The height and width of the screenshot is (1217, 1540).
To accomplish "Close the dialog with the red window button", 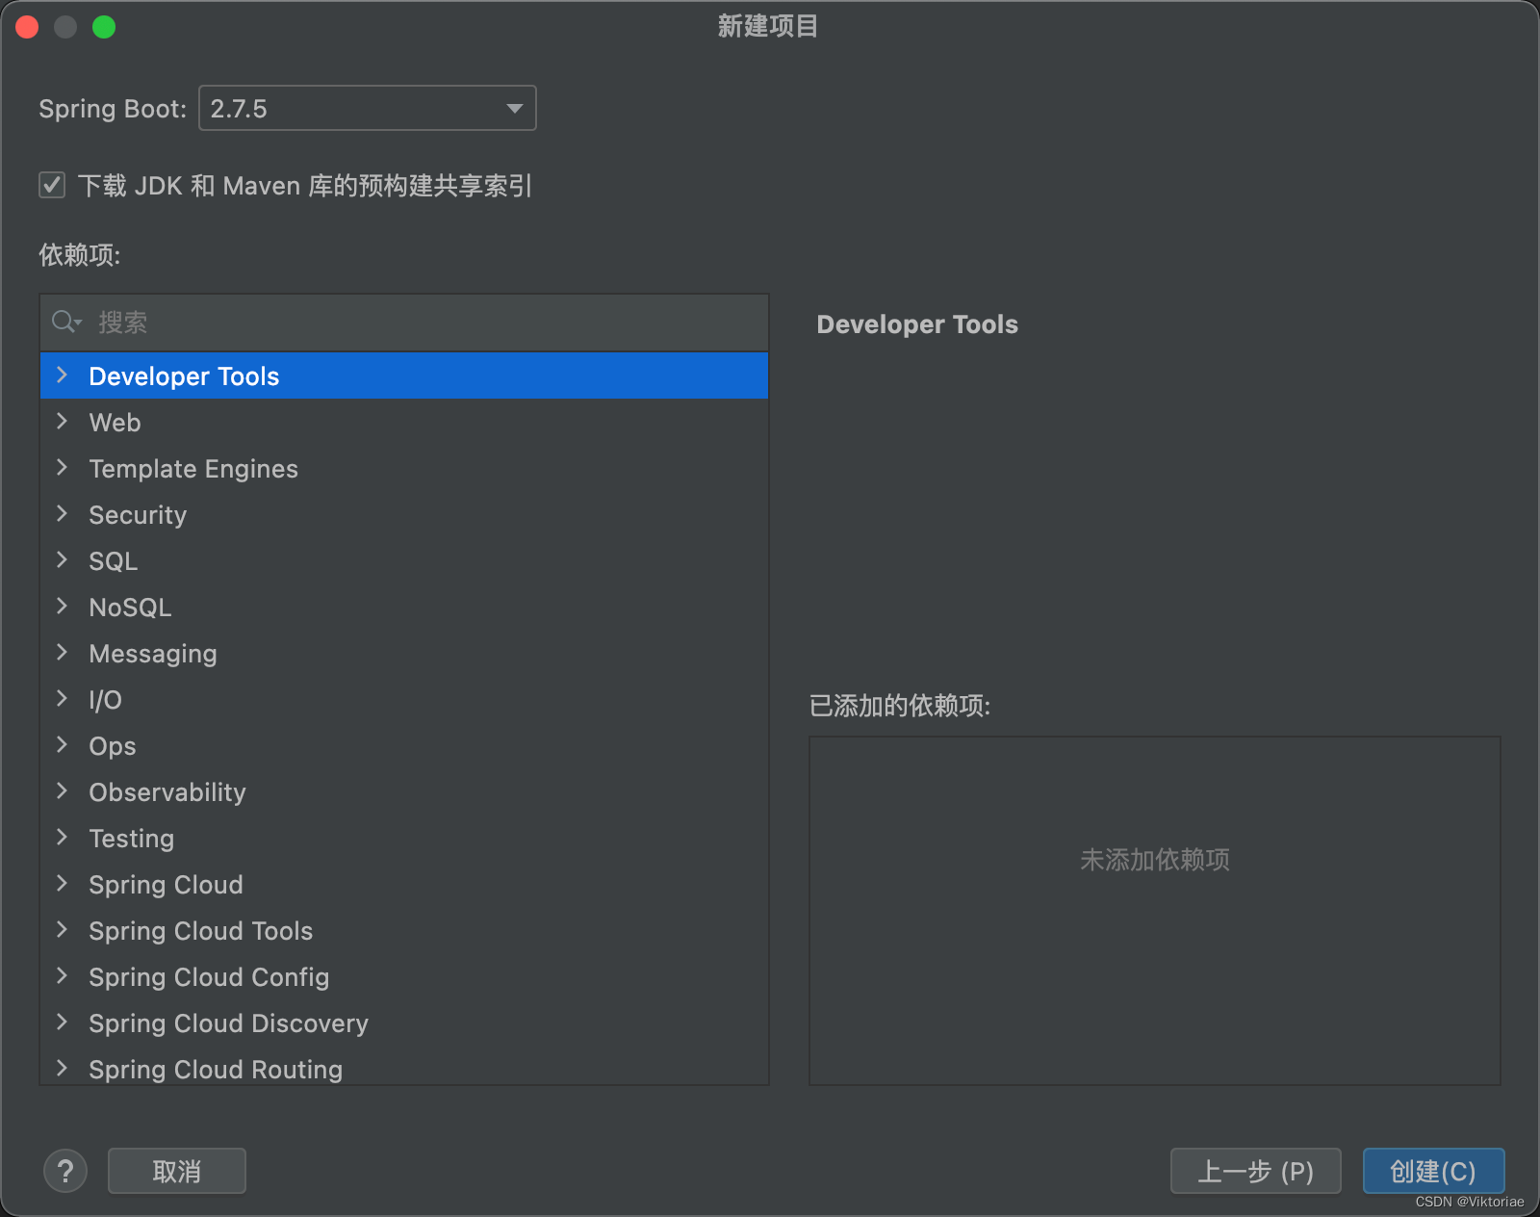I will pyautogui.click(x=27, y=27).
